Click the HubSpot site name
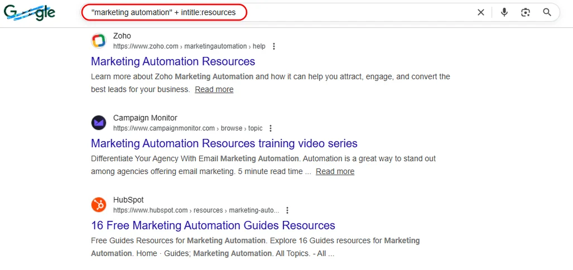 click(128, 200)
